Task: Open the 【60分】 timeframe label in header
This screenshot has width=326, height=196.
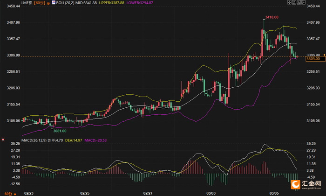Action: (x=40, y=3)
